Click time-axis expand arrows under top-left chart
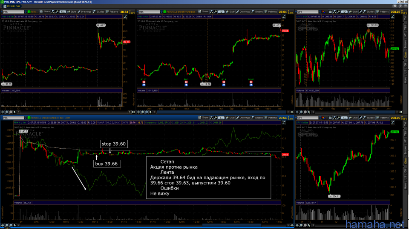The width and height of the screenshot is (409, 229). coord(133,112)
